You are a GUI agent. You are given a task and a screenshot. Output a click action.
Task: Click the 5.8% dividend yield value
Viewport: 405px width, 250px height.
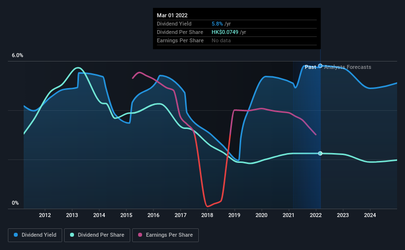point(217,24)
